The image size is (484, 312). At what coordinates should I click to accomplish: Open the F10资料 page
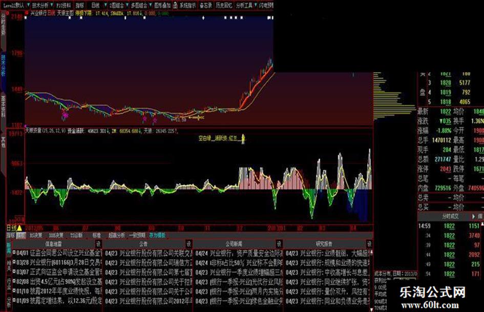coord(64,5)
